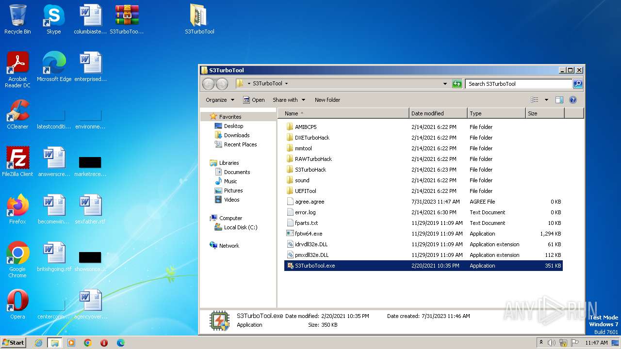
Task: Open Internet Explorer from taskbar
Action: 38,343
